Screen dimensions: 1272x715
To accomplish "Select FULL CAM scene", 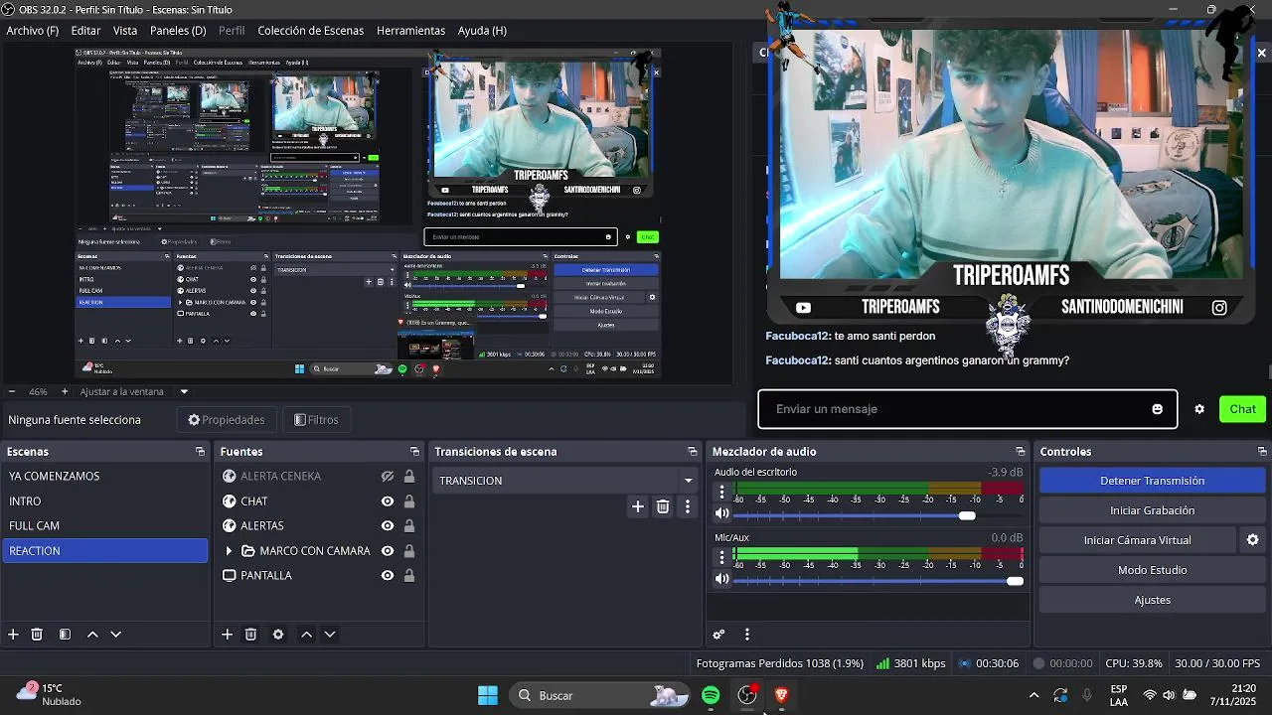I will point(104,526).
